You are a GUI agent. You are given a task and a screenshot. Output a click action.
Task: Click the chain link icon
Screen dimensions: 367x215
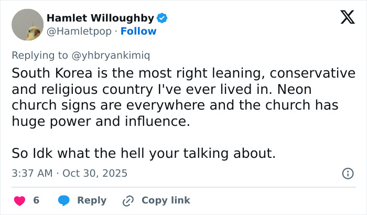(x=128, y=200)
